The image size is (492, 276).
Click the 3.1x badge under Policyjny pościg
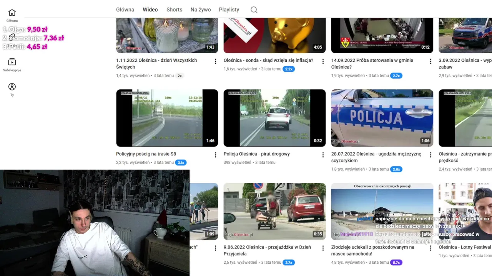[x=181, y=163]
